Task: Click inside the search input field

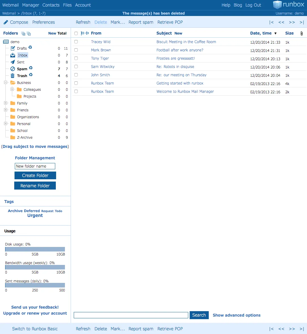Action: 131,315
